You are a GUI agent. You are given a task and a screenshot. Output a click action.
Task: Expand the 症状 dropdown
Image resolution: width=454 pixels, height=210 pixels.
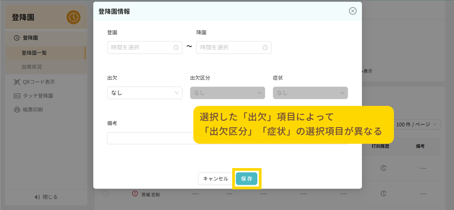(x=310, y=93)
